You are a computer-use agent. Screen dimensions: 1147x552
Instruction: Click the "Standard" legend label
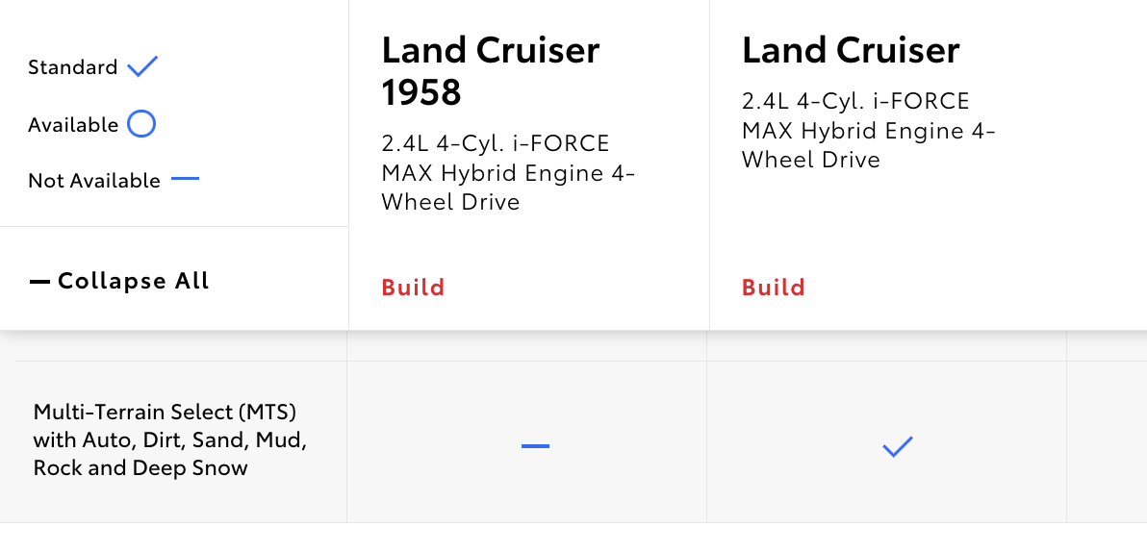point(73,67)
